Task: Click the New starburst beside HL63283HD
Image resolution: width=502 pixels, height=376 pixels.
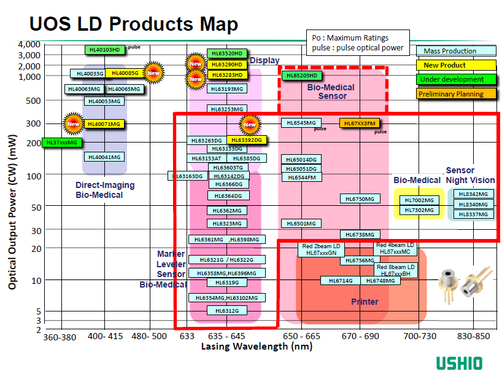Action: pos(196,79)
